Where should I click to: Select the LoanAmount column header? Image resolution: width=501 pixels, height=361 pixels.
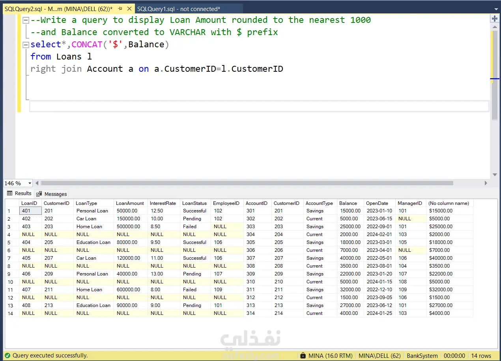130,203
